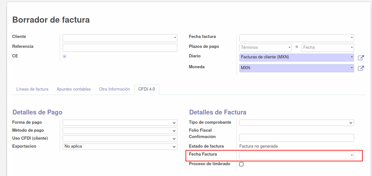The height and width of the screenshot is (176, 372).
Task: Open the Fecha Factura field in Detalles de Factura
Action: pyautogui.click(x=297, y=155)
